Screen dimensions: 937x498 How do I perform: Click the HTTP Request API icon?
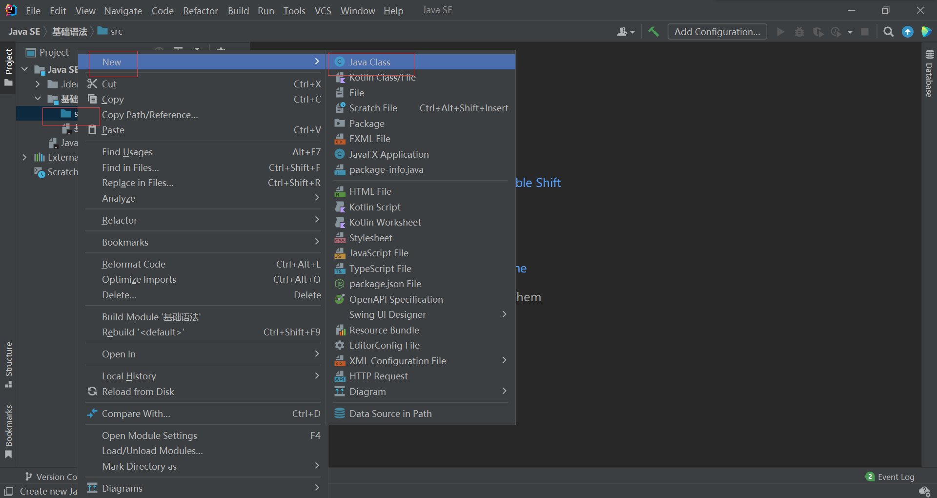point(340,376)
